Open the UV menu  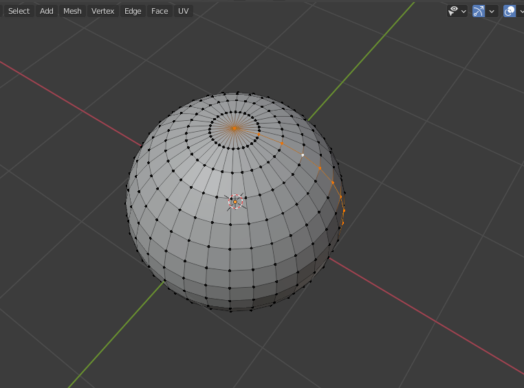(x=183, y=11)
